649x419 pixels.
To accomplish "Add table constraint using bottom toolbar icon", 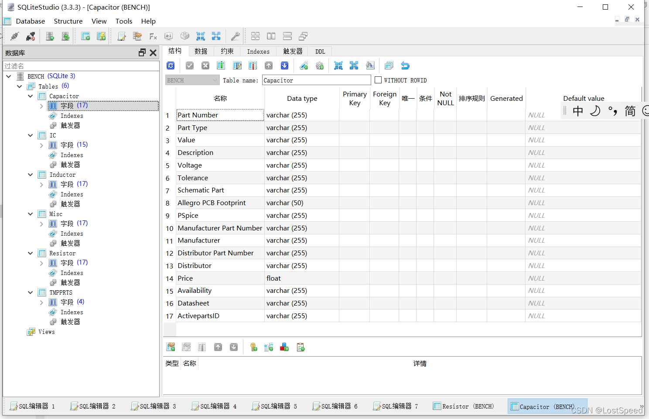I will coord(171,347).
